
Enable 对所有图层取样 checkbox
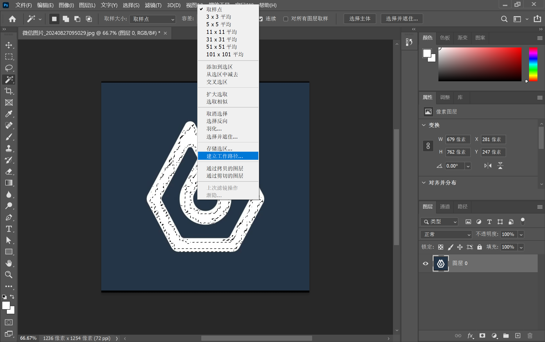286,19
